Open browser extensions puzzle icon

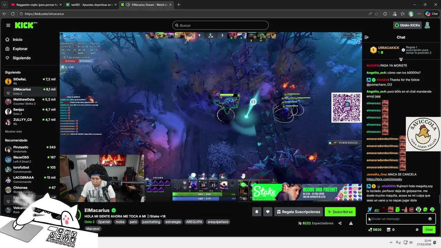[x=385, y=14]
